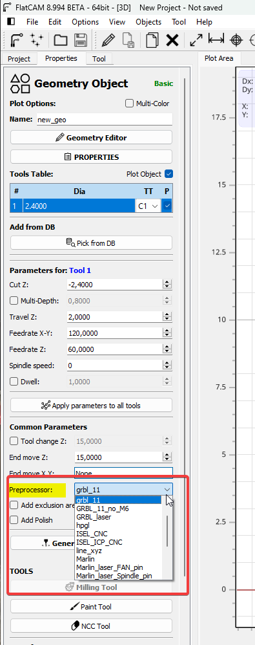
Task: Select the 2.4000 diameter cell in tools table
Action: pyautogui.click(x=79, y=206)
